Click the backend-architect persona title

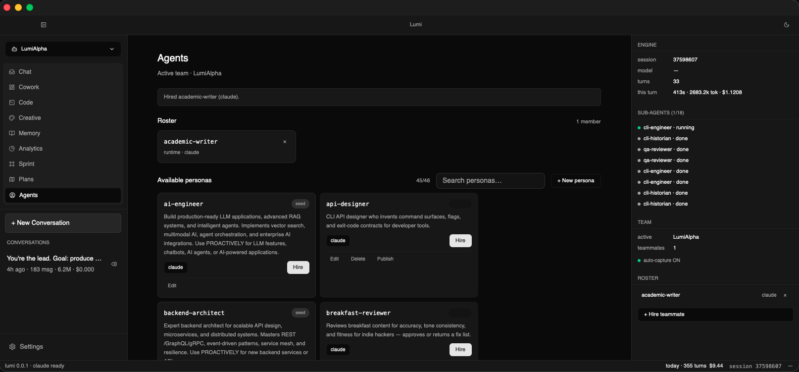pos(194,313)
